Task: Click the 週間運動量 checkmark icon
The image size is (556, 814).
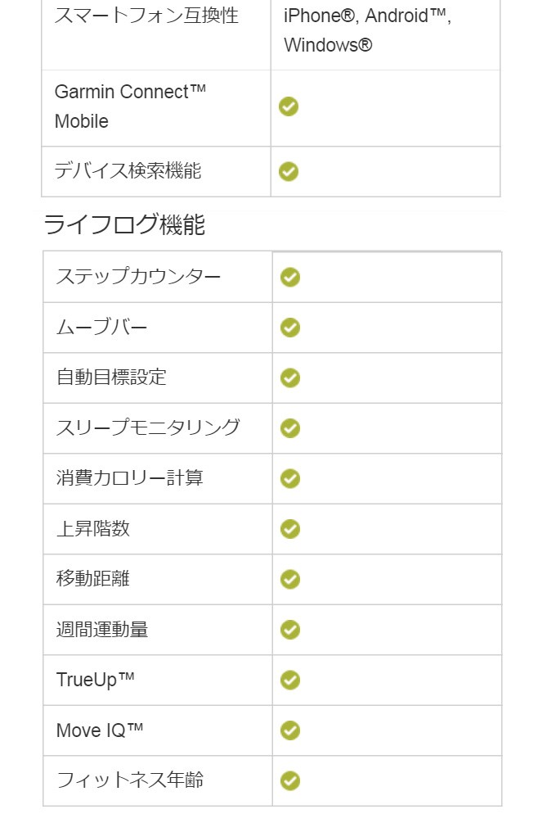Action: (290, 630)
